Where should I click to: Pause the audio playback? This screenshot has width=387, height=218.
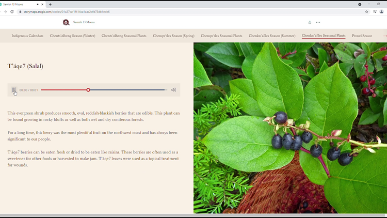click(x=14, y=90)
